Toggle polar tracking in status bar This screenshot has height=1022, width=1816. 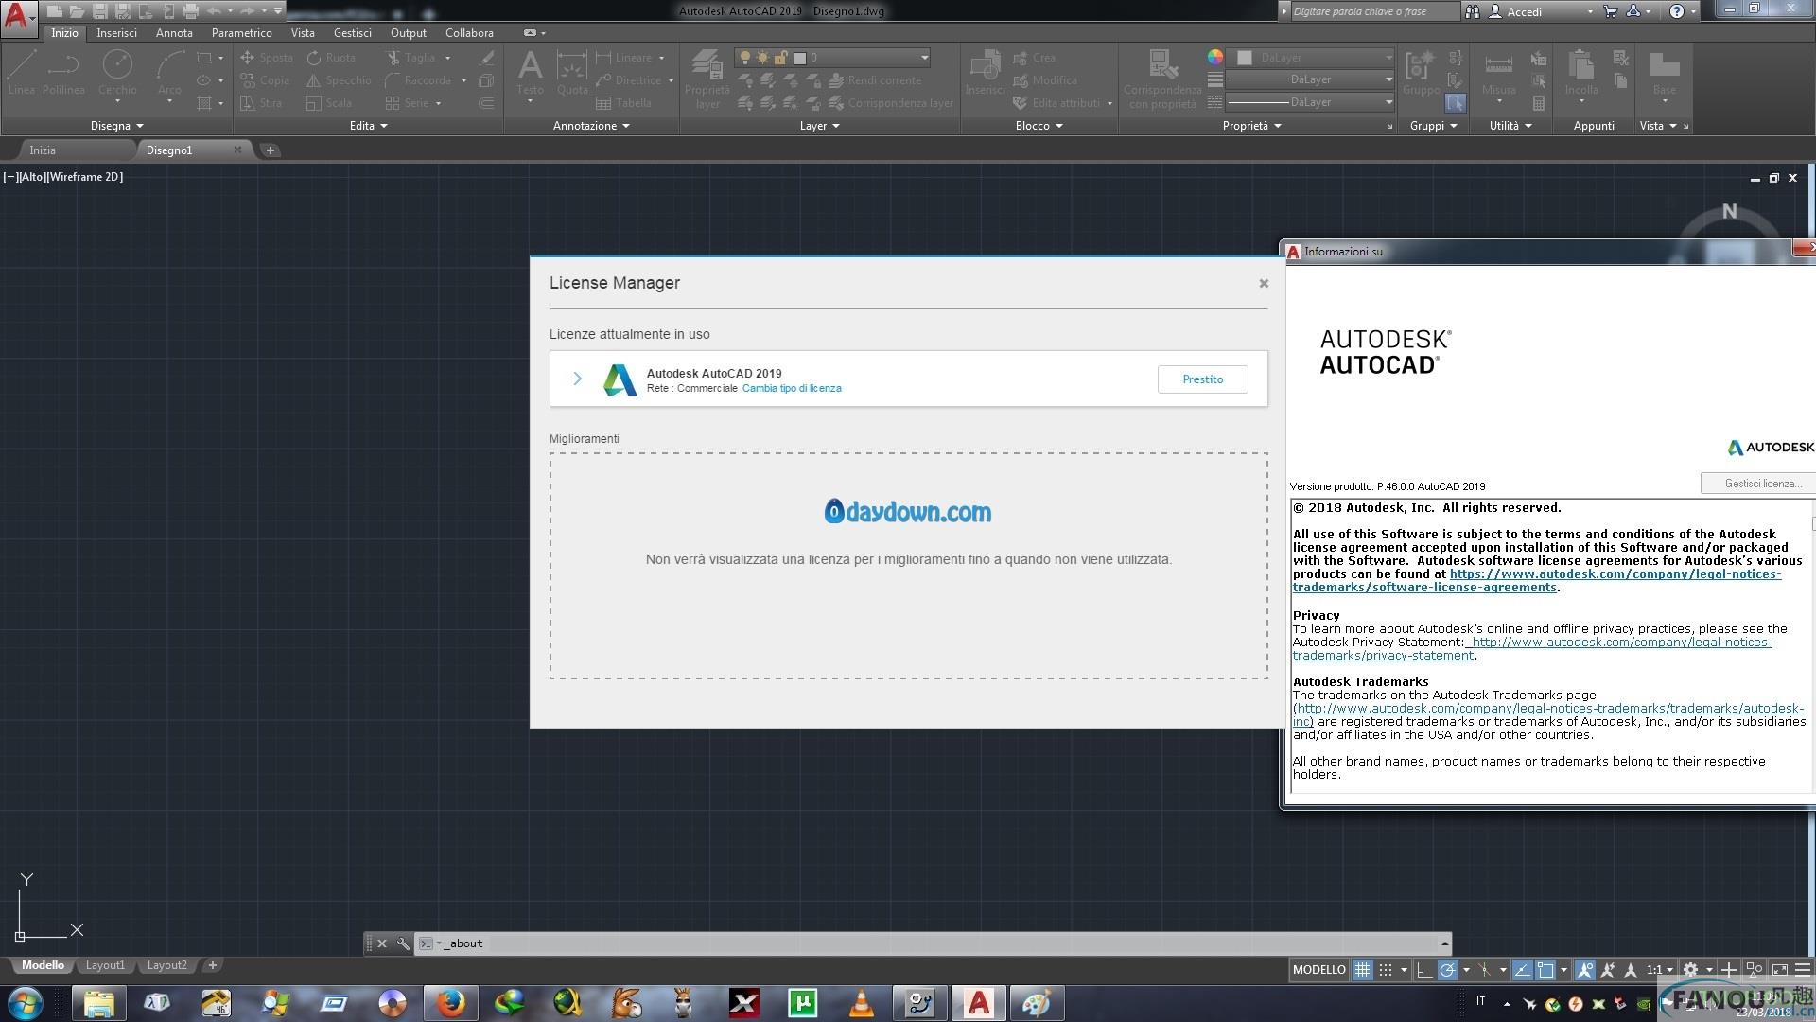click(x=1447, y=969)
